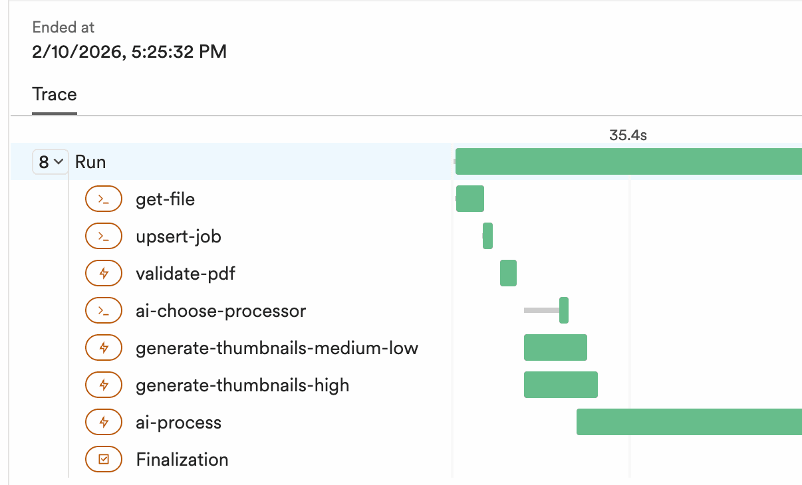This screenshot has width=802, height=485.
Task: Click the upsert-job span bar
Action: pyautogui.click(x=487, y=236)
